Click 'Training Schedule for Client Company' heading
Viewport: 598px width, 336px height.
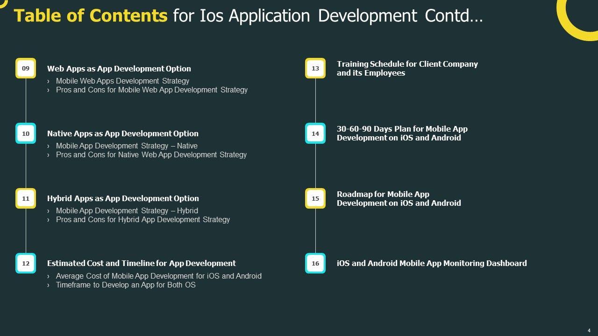click(407, 69)
